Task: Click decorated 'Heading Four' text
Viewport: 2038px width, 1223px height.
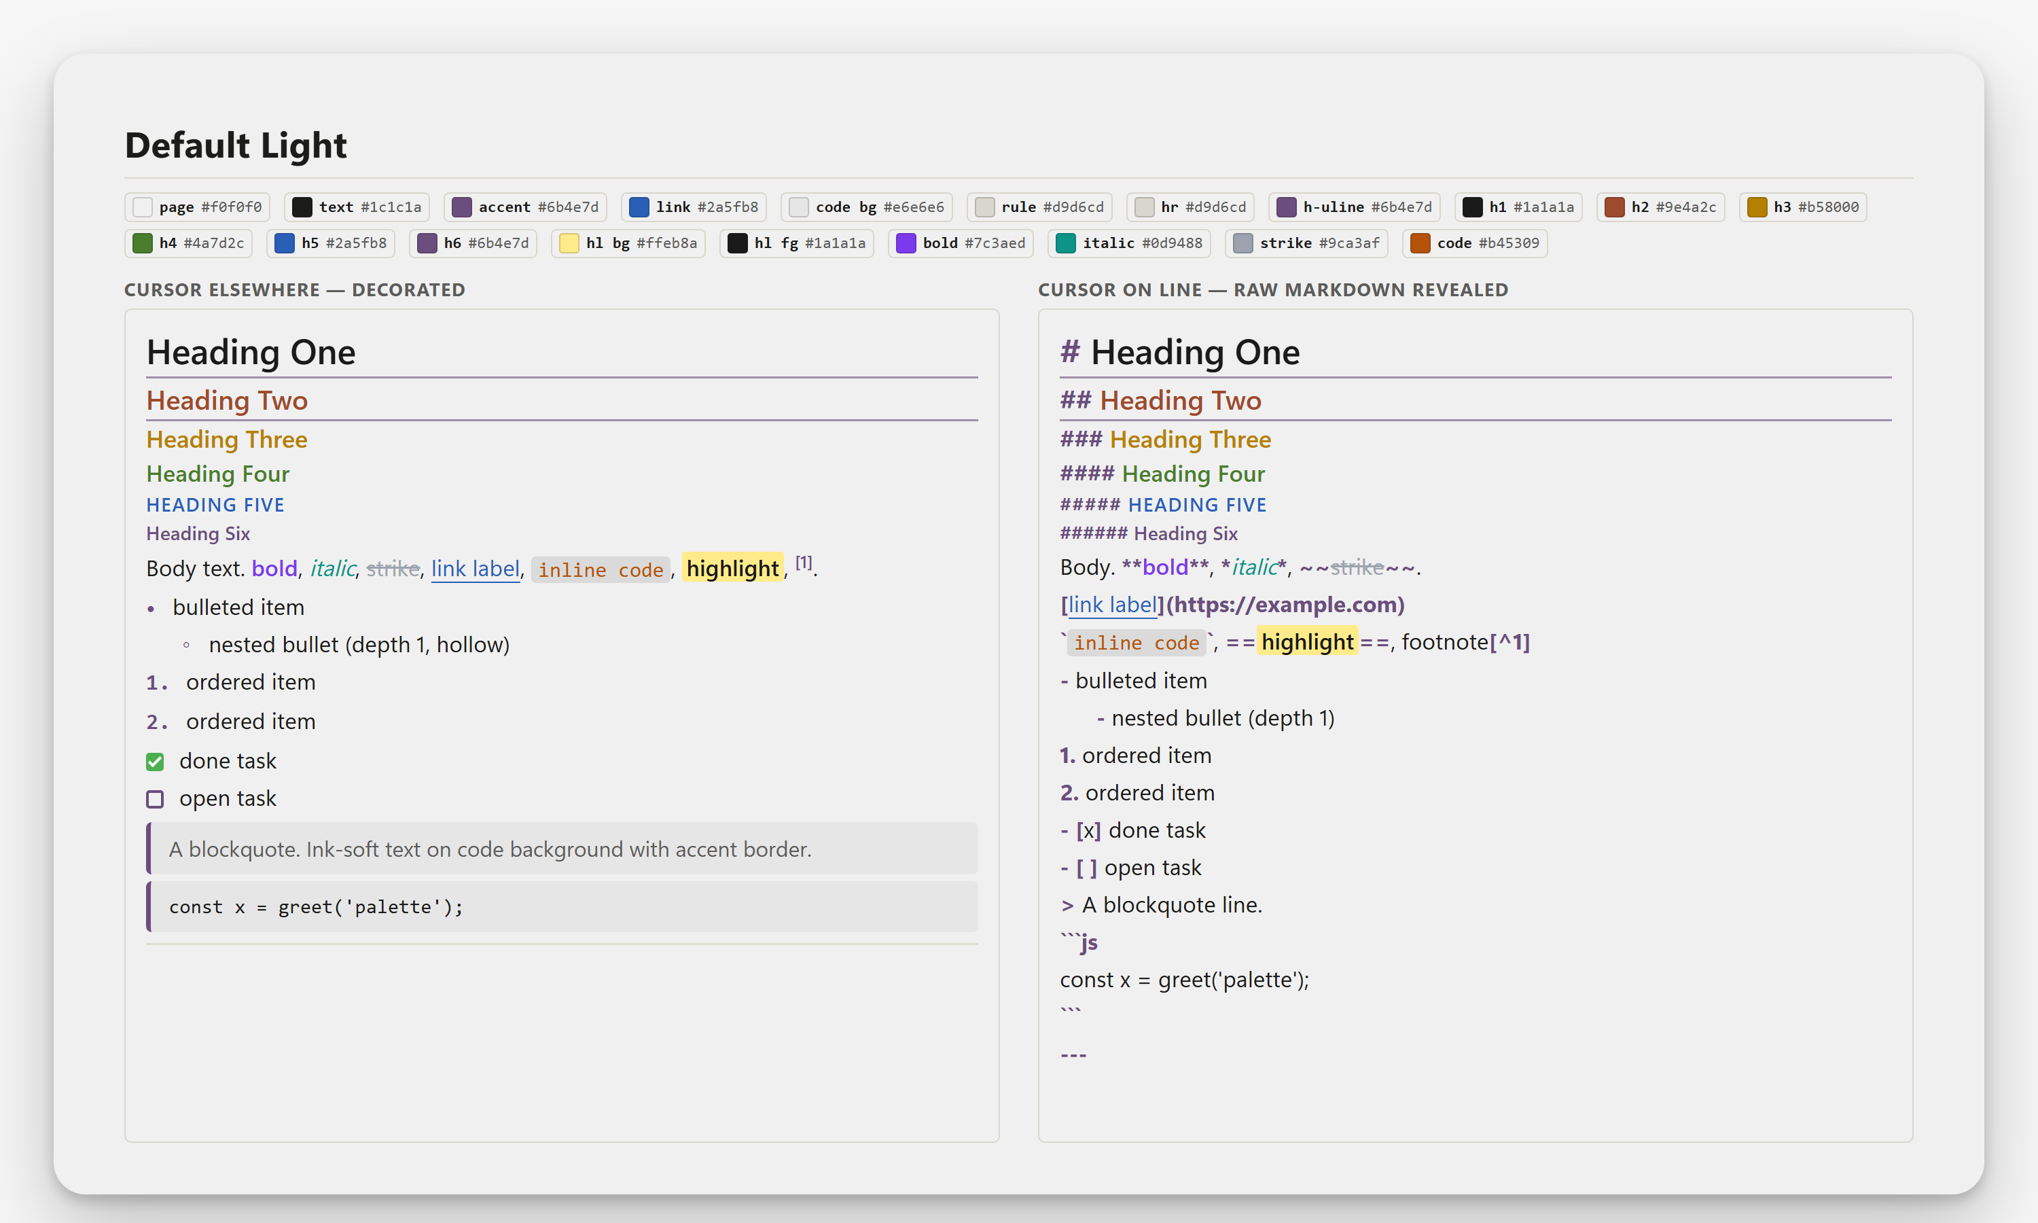Action: (x=217, y=474)
